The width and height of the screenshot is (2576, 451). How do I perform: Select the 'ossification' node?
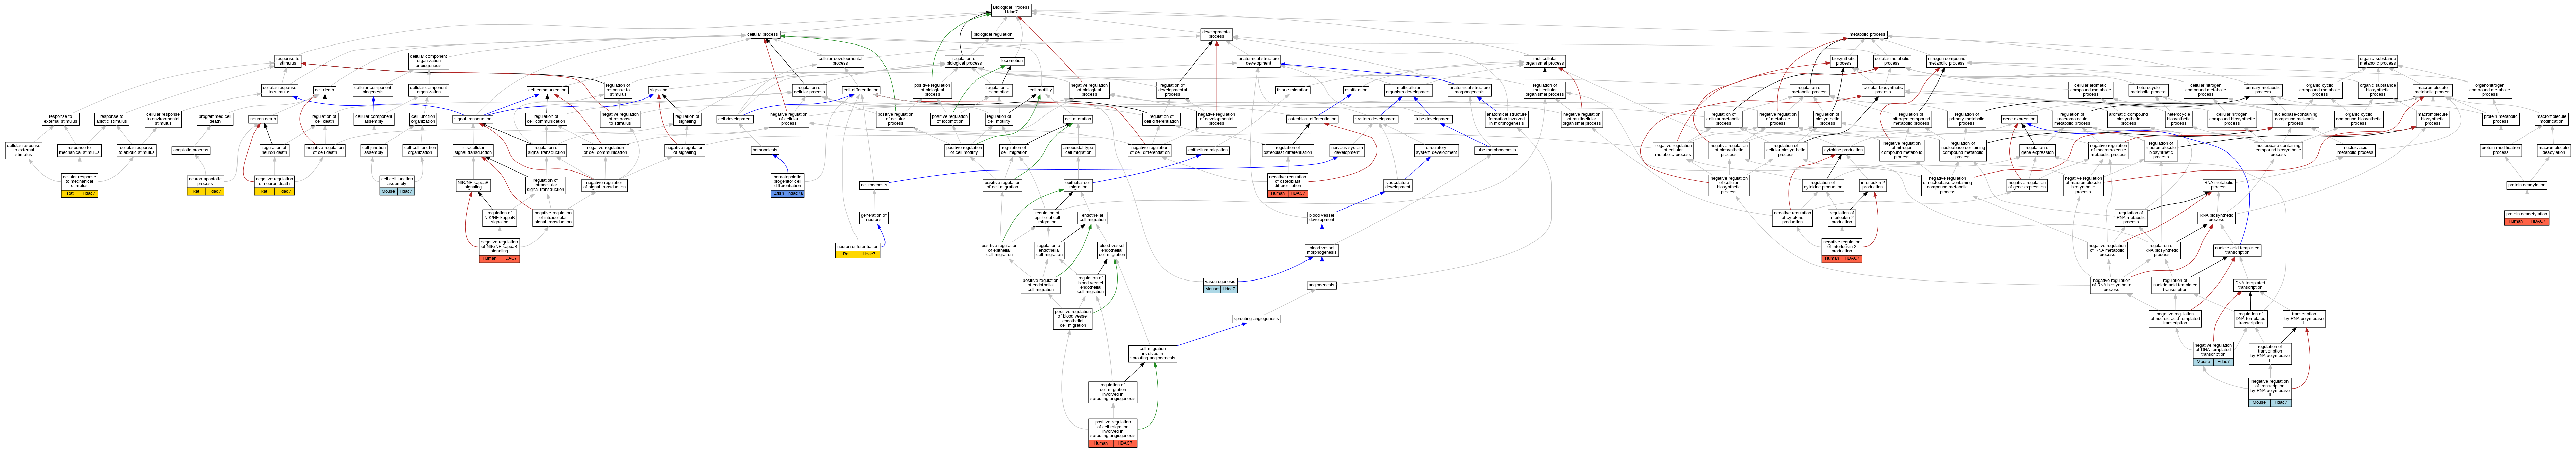(1356, 90)
